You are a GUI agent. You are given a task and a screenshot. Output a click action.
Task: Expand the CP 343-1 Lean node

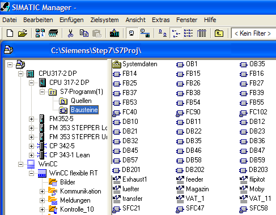(31, 155)
